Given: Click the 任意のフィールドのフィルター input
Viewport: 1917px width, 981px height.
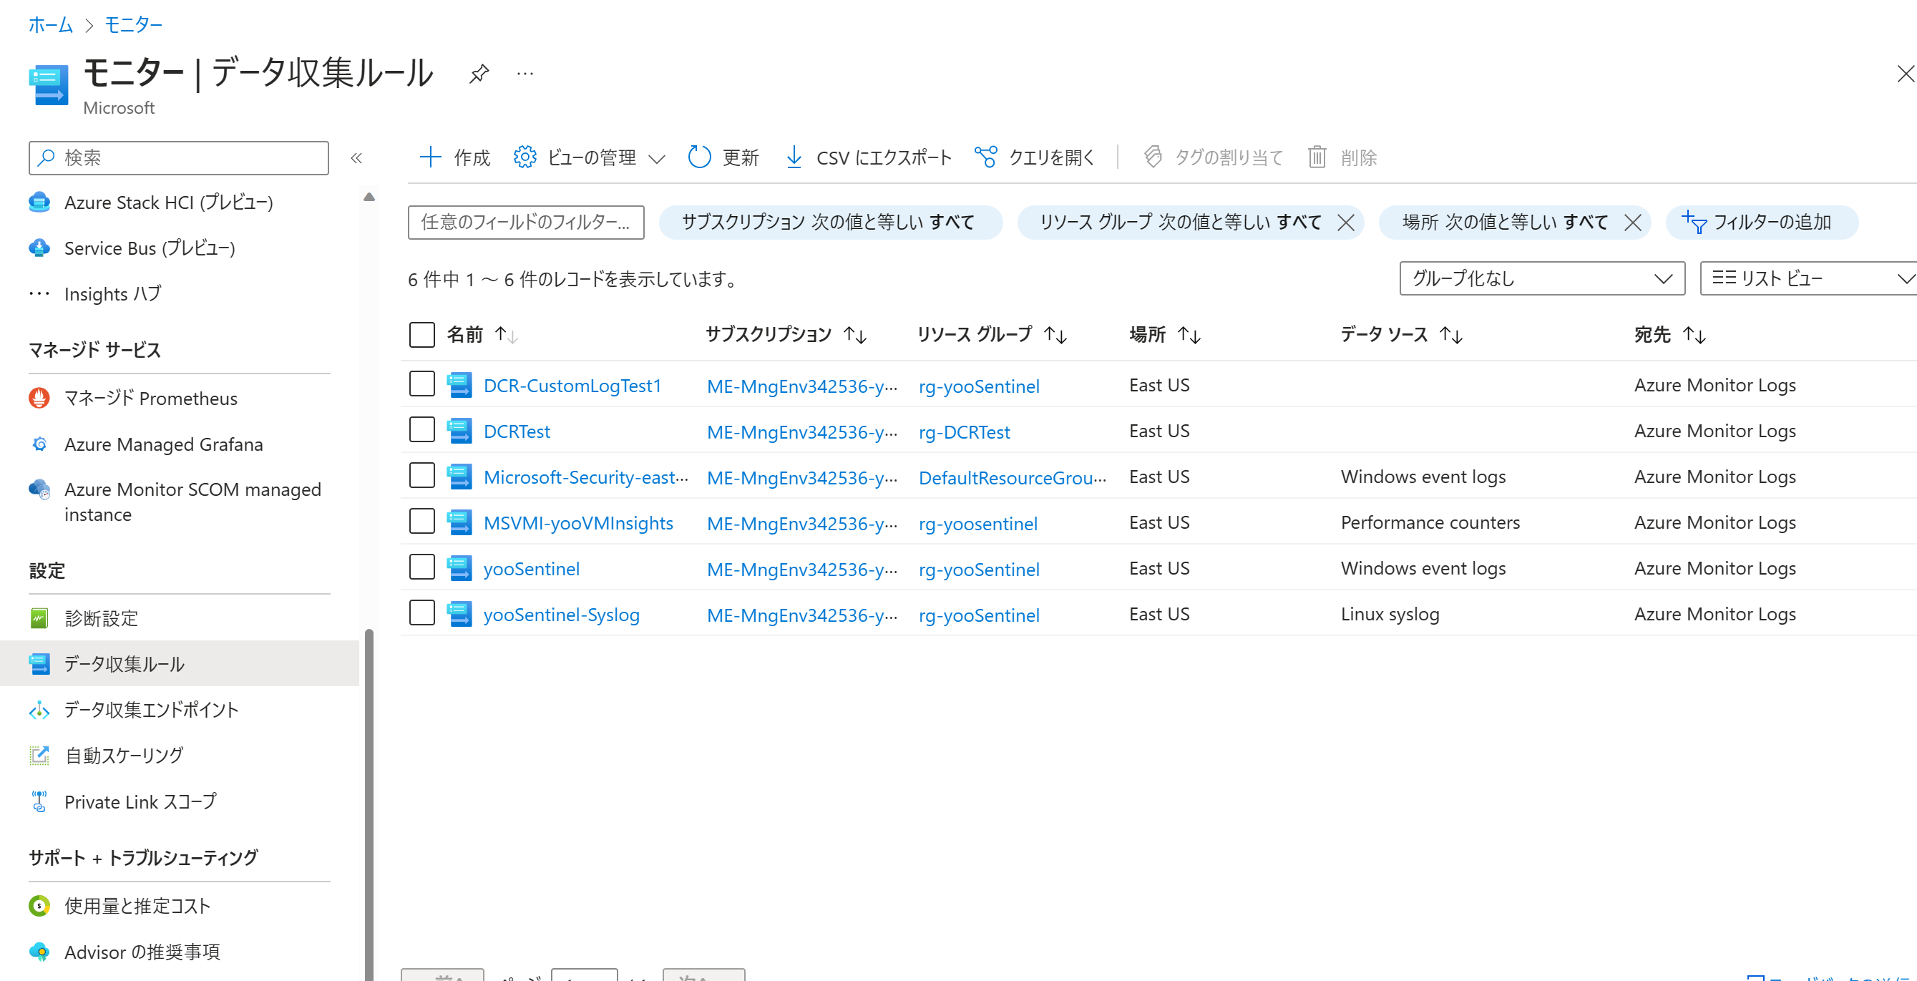Looking at the screenshot, I should pos(525,222).
